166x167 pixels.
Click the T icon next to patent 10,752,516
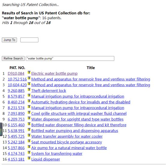pos(29,78)
